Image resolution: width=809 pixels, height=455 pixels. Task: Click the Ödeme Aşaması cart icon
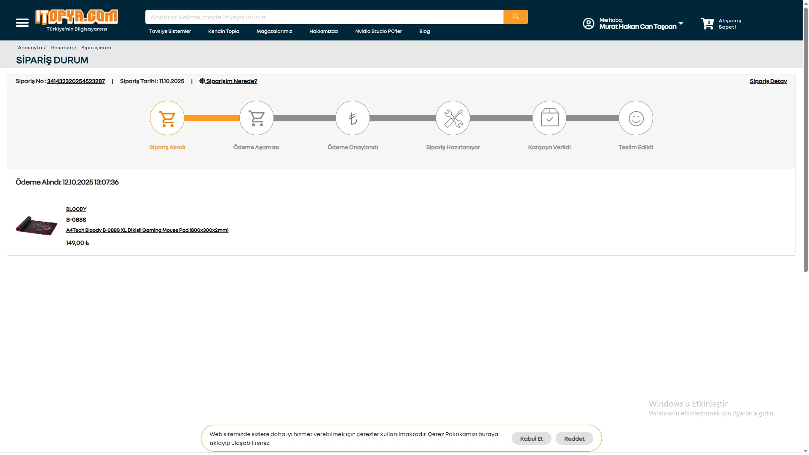click(x=257, y=118)
